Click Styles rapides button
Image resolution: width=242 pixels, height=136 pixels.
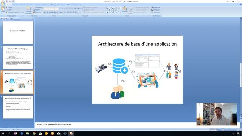tap(130, 10)
